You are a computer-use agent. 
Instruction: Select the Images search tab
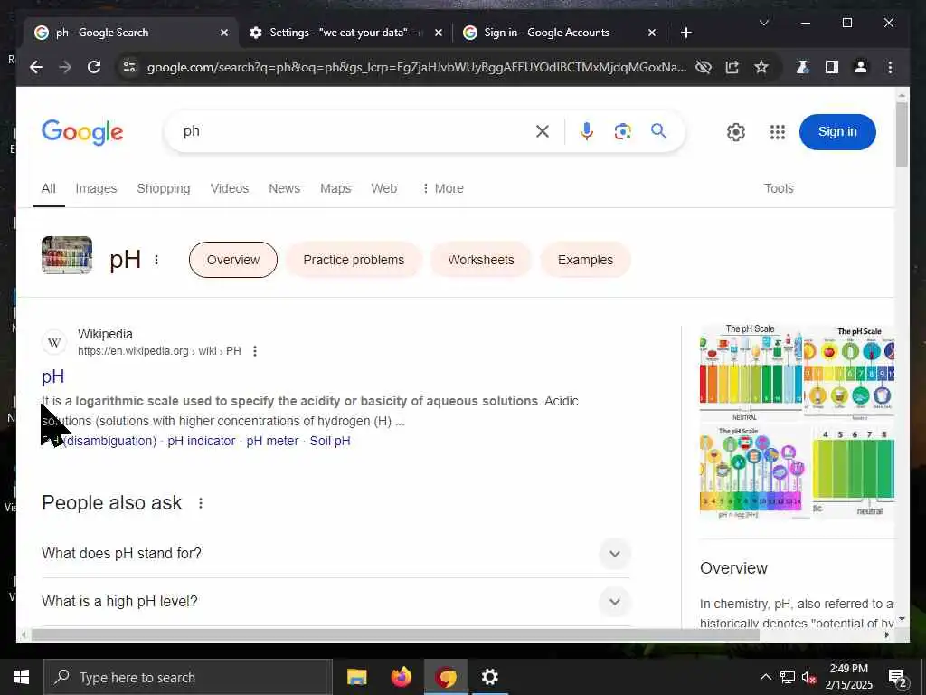[96, 188]
